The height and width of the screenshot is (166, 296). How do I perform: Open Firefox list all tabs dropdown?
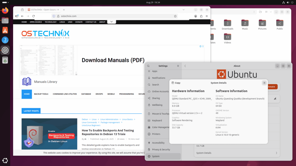pyautogui.click(x=184, y=10)
